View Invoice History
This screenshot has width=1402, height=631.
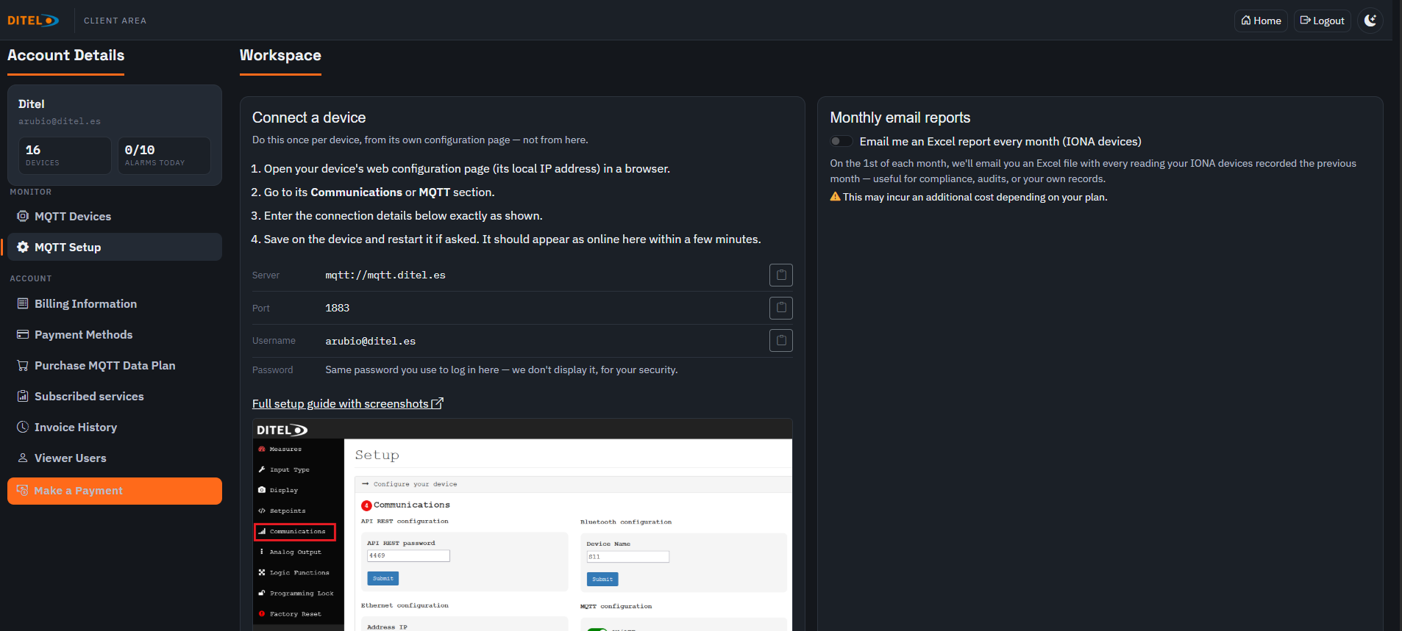114,427
